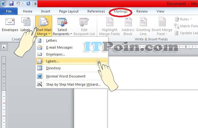Insert an Address Block
Screen dimensions: 198x128
(128, 26)
